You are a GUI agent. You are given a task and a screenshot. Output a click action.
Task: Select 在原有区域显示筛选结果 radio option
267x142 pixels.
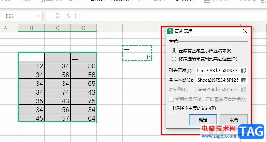coord(174,51)
